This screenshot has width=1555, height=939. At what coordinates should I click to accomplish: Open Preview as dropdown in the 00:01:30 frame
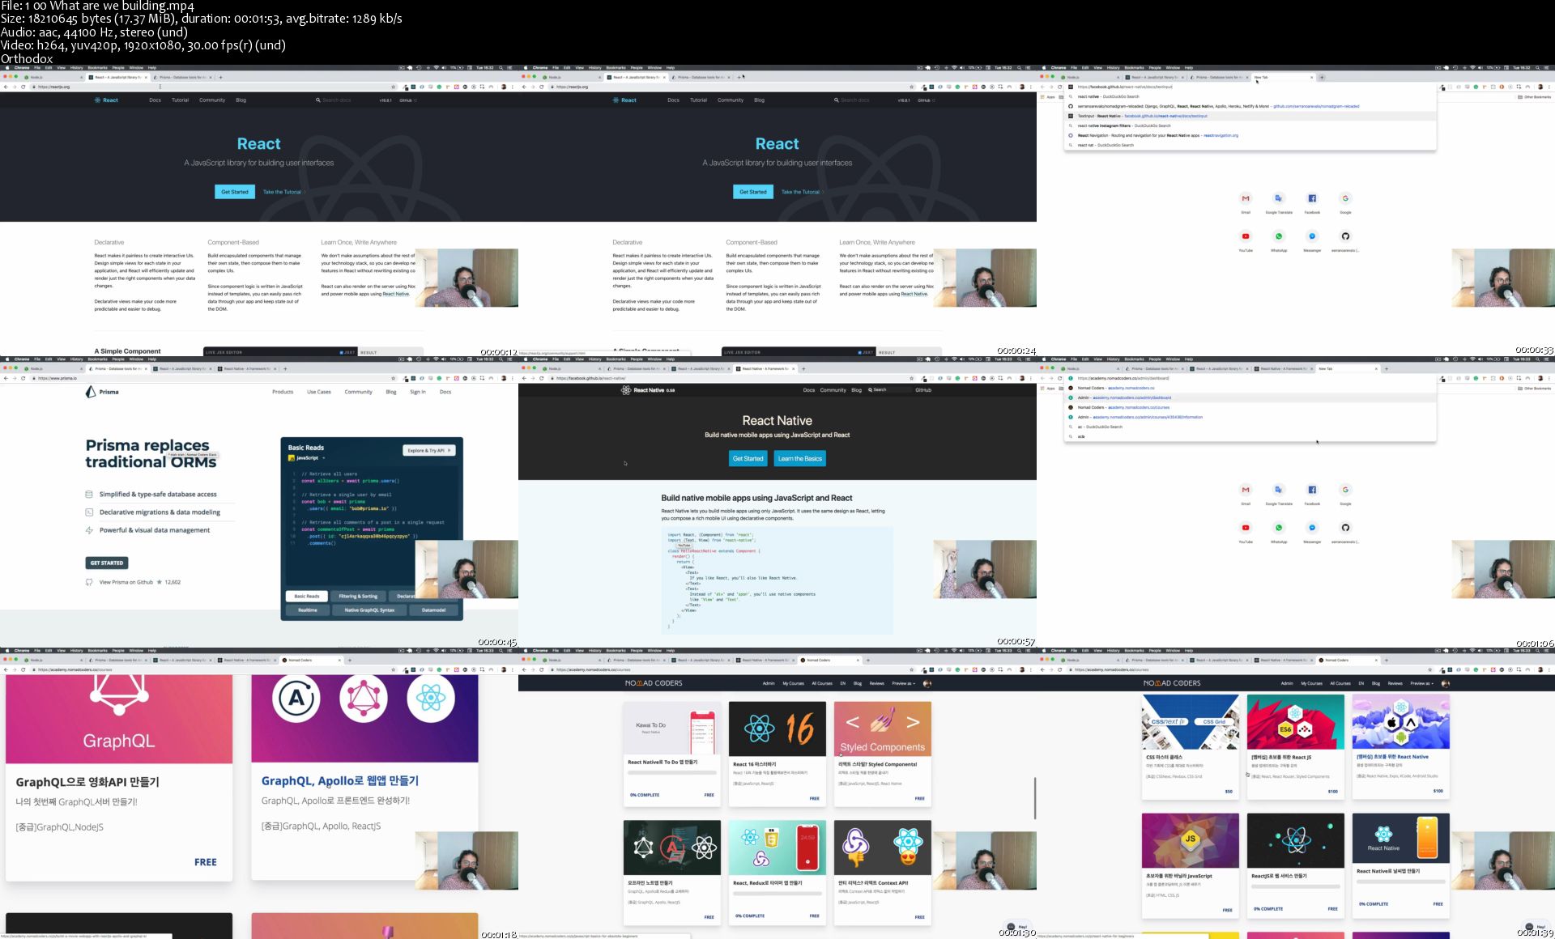(903, 683)
